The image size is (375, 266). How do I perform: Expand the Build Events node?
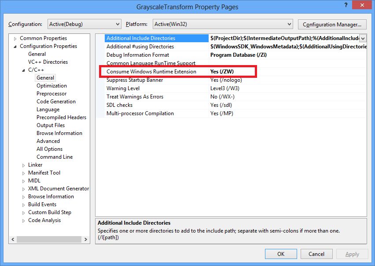(23, 205)
